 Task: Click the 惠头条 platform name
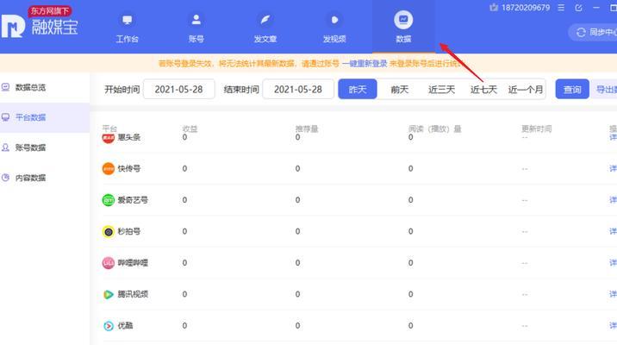click(128, 137)
